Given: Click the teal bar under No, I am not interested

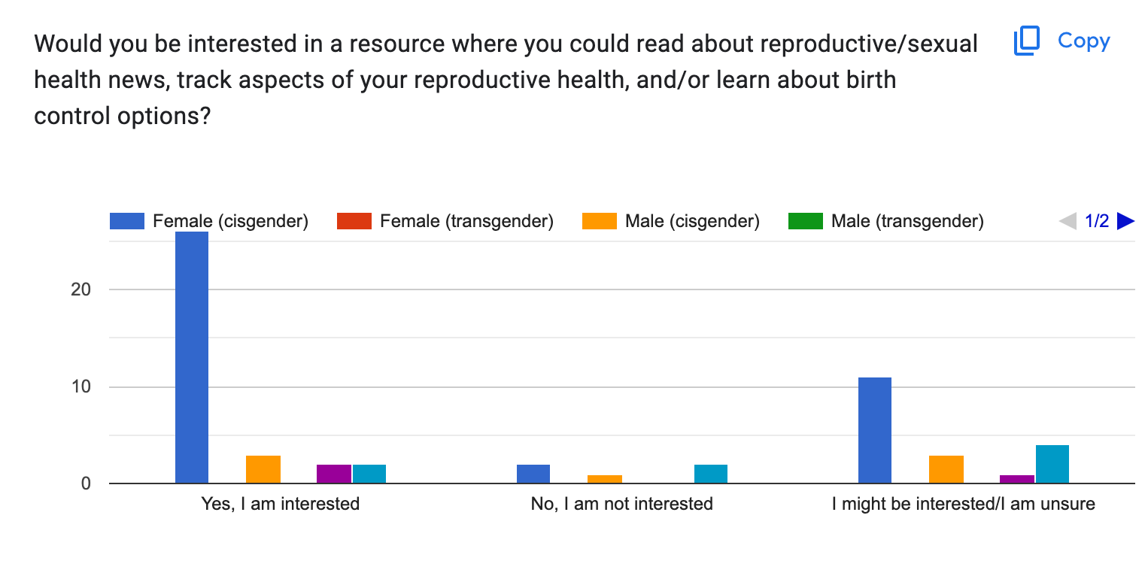Looking at the screenshot, I should [x=711, y=474].
